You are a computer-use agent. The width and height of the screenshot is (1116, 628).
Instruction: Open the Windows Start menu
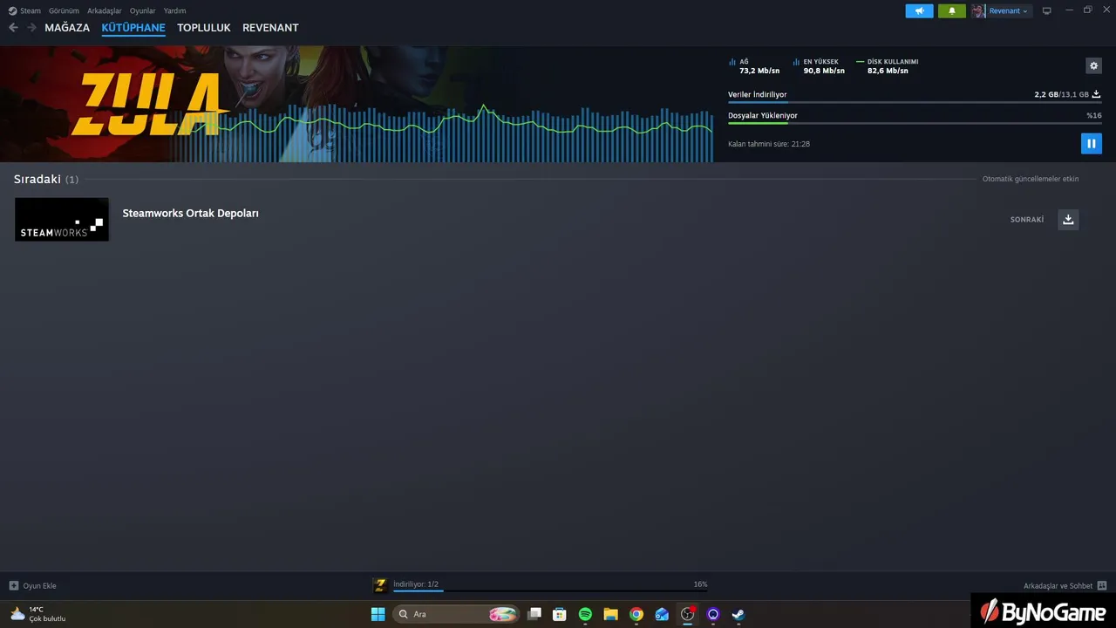[x=378, y=614]
